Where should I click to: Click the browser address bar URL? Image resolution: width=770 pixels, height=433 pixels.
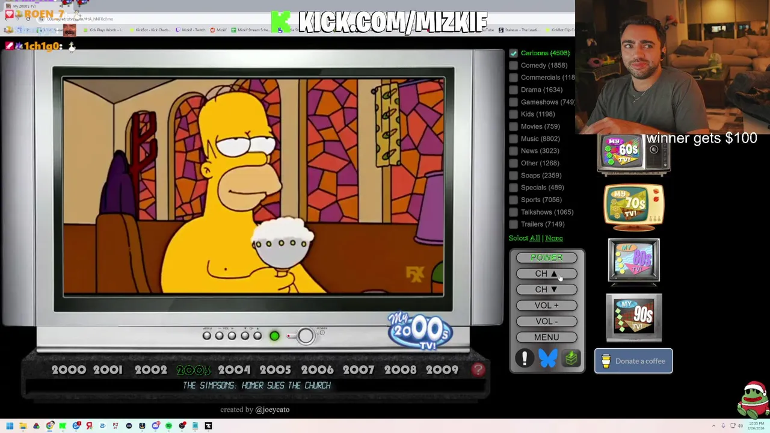tap(79, 19)
